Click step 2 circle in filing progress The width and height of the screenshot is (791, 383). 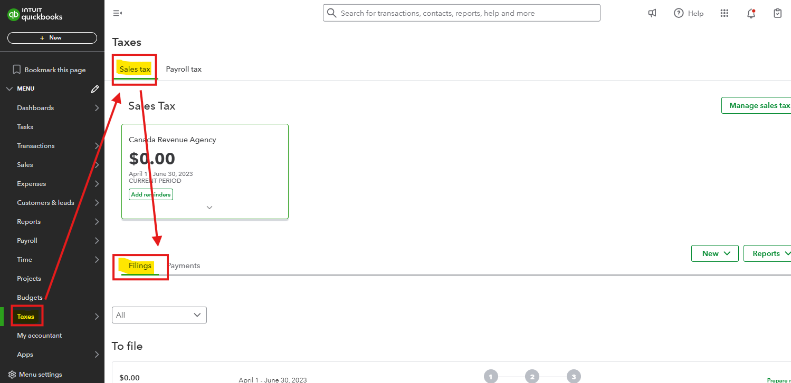pyautogui.click(x=532, y=376)
